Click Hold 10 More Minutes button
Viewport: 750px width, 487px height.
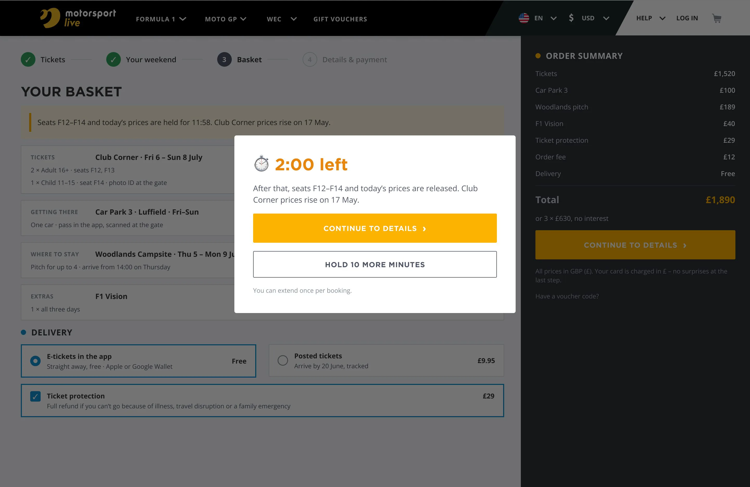coord(375,264)
